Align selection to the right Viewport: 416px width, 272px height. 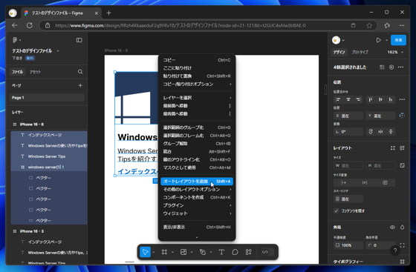358,99
